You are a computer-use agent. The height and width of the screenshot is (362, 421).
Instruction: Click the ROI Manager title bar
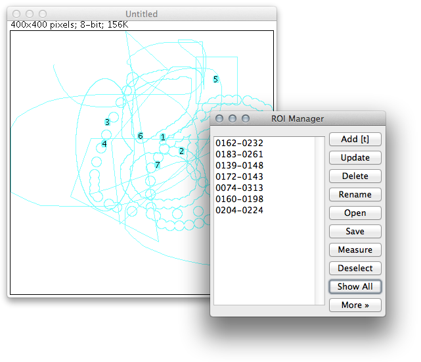point(298,118)
